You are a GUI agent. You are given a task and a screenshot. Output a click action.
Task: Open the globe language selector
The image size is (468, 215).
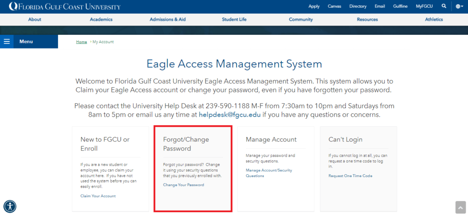pos(459,6)
